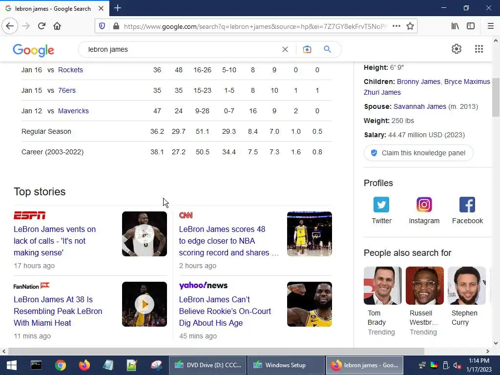Launch Chrome from the taskbar
Image resolution: width=500 pixels, height=375 pixels.
click(x=60, y=365)
